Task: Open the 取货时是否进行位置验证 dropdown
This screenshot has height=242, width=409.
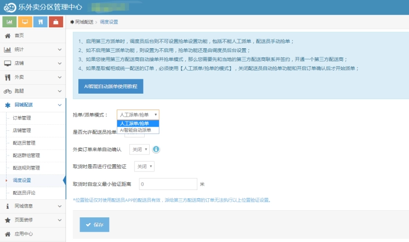Action: 144,166
